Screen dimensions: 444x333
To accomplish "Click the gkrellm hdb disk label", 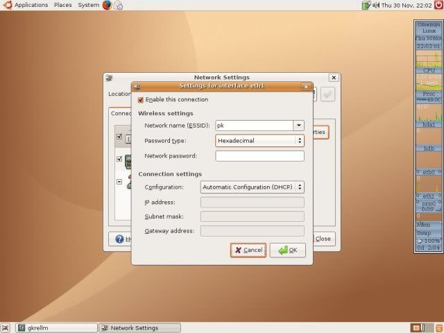I will (429, 148).
